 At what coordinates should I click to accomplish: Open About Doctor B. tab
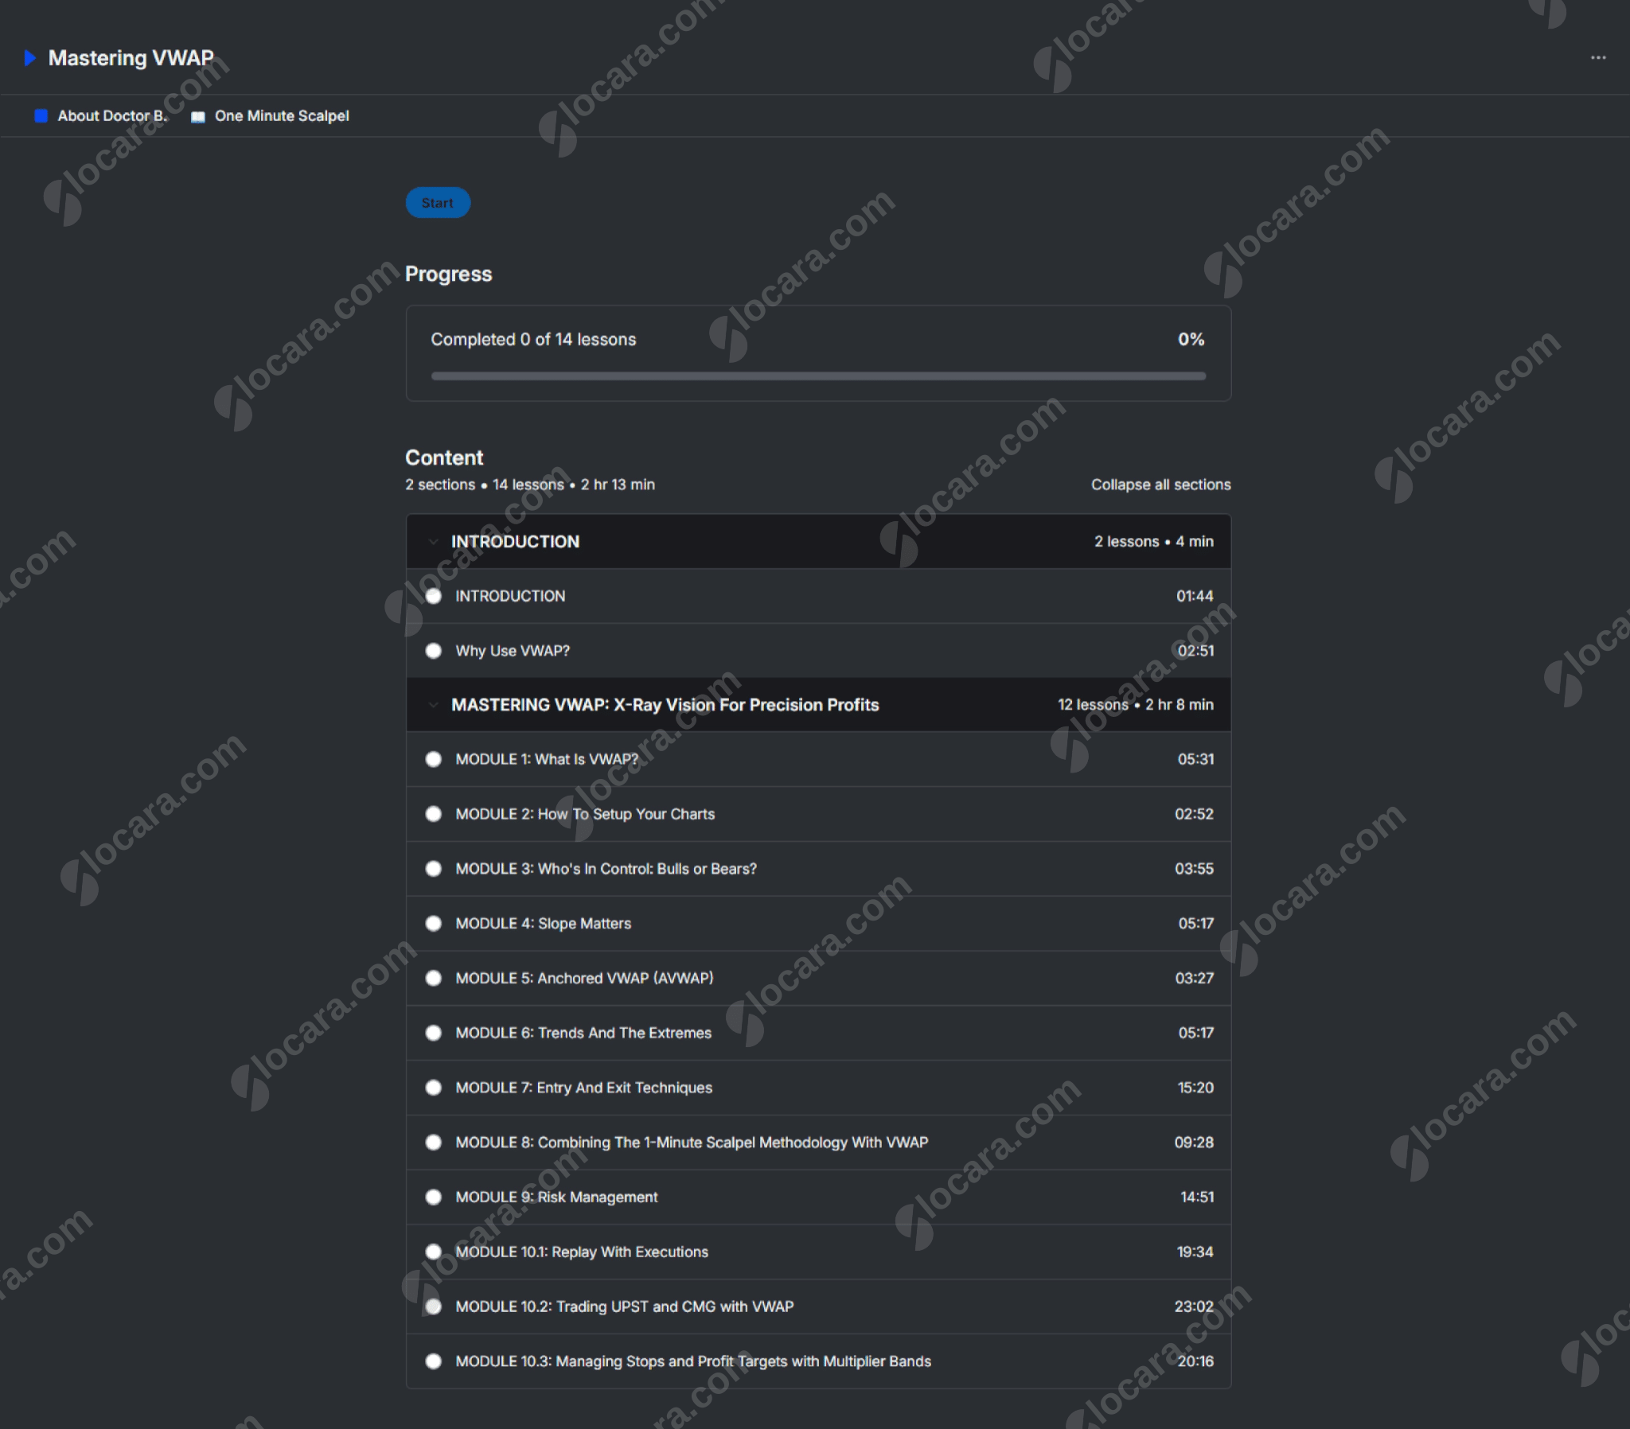point(111,115)
